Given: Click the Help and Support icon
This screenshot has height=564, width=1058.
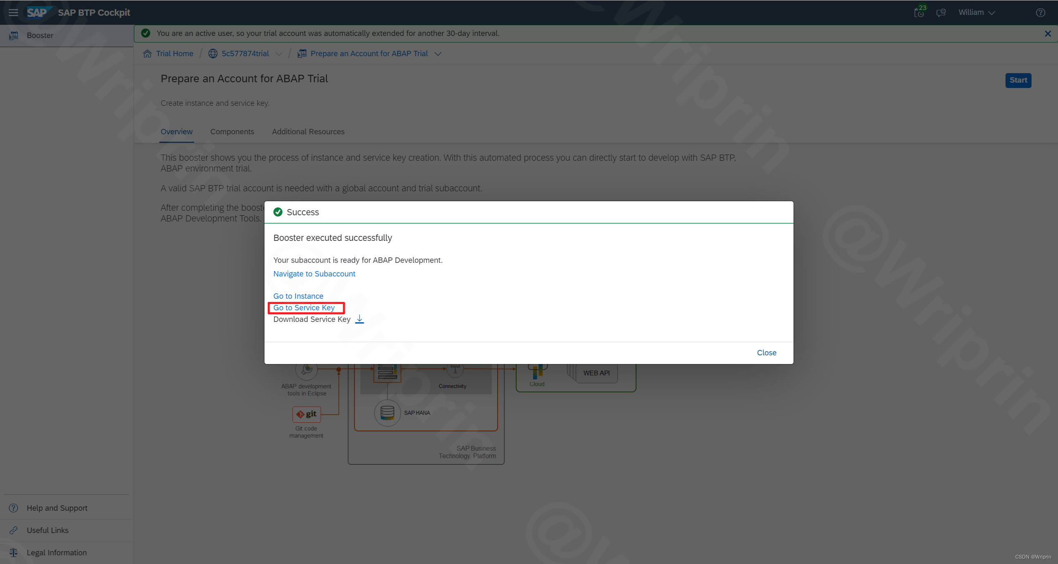Looking at the screenshot, I should pyautogui.click(x=13, y=508).
